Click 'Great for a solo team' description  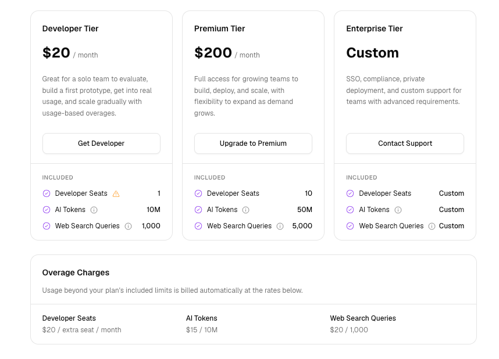click(x=97, y=96)
